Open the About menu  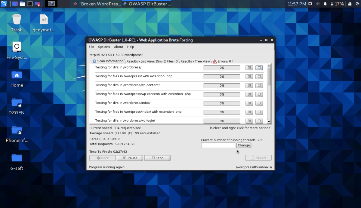click(x=119, y=47)
